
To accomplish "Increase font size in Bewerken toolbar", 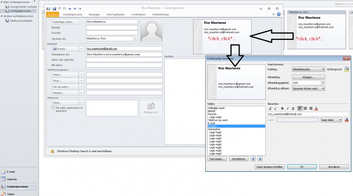I will pyautogui.click(x=270, y=108).
